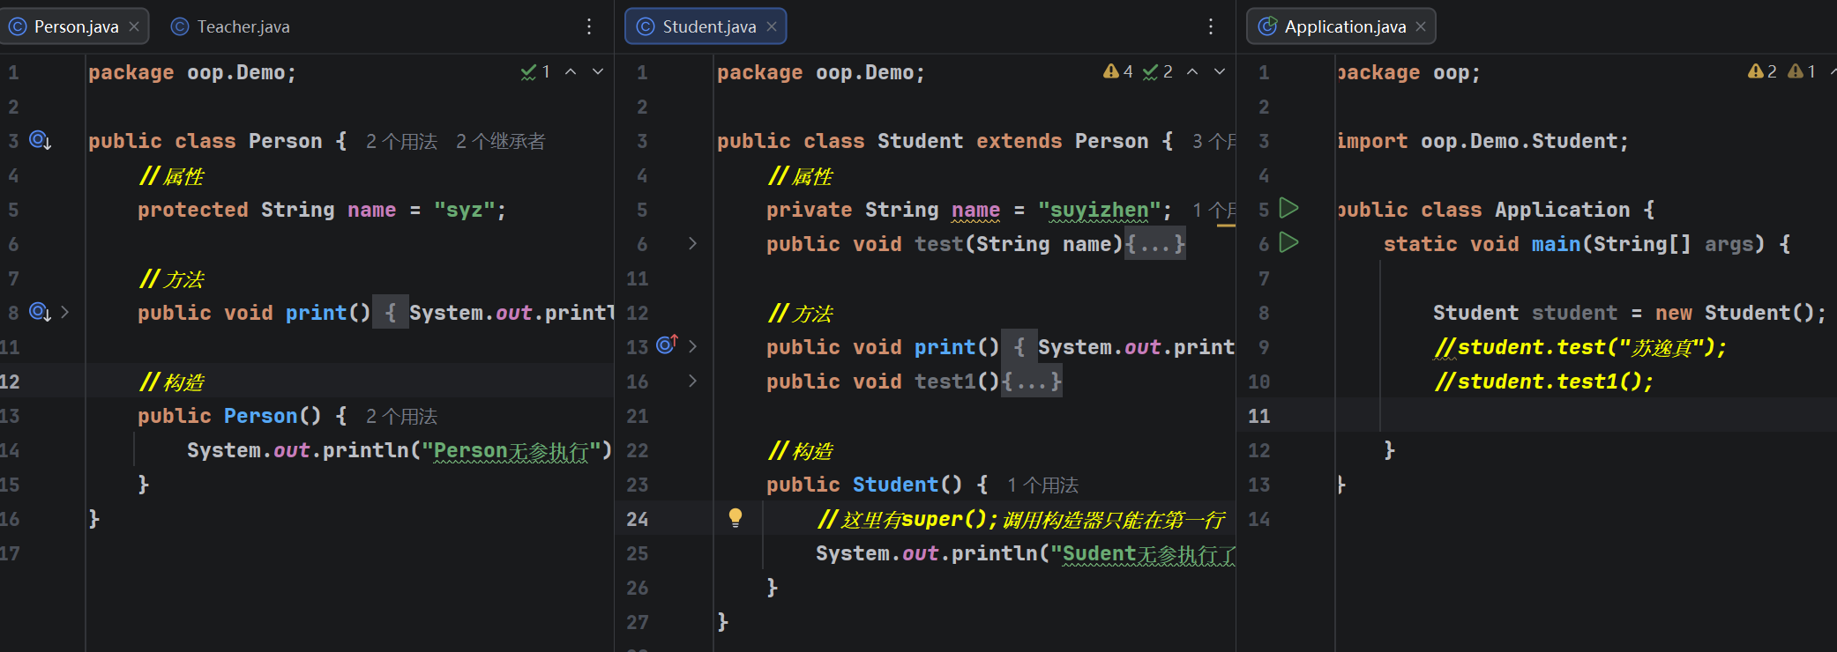Screen dimensions: 1837x652
Task: Click the overriding-method gutter icon on Student line 13
Action: point(667,345)
